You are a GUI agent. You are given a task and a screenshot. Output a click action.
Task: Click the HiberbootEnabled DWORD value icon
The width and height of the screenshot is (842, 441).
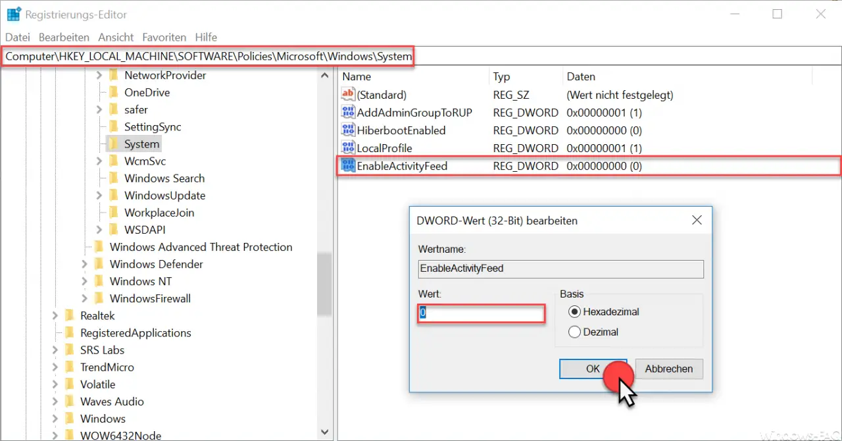click(x=348, y=130)
